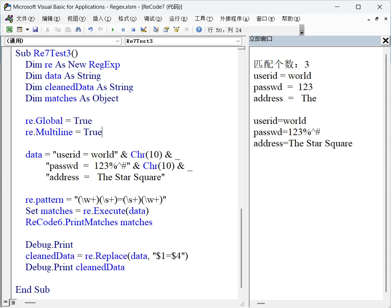Image resolution: width=391 pixels, height=308 pixels.
Task: Open the 编辑(E) menu
Action: [51, 19]
